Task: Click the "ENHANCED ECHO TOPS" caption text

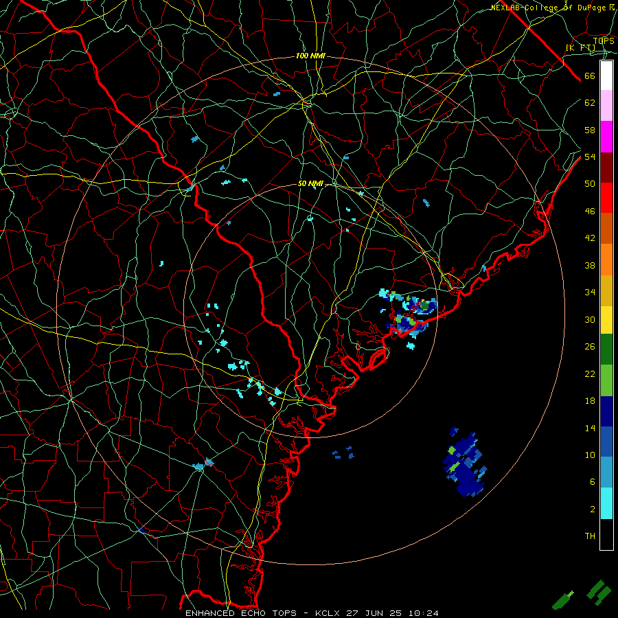Action: click(241, 613)
